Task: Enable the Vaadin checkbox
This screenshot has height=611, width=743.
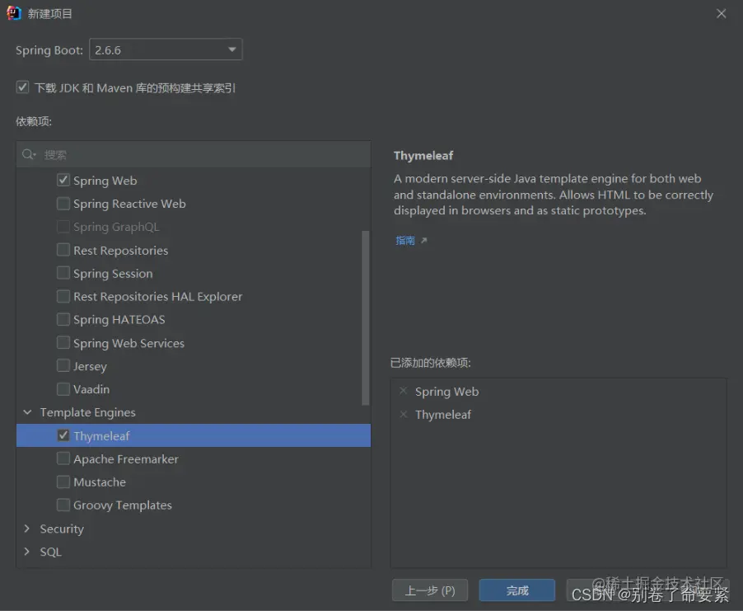Action: click(x=63, y=389)
